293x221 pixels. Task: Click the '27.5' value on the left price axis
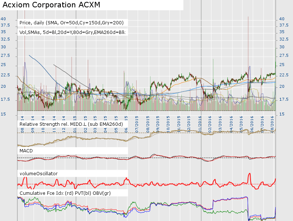(x=5, y=55)
